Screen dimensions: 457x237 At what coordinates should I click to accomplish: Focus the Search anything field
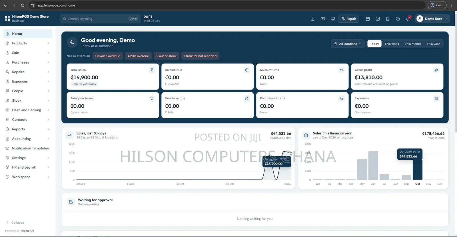click(x=100, y=19)
